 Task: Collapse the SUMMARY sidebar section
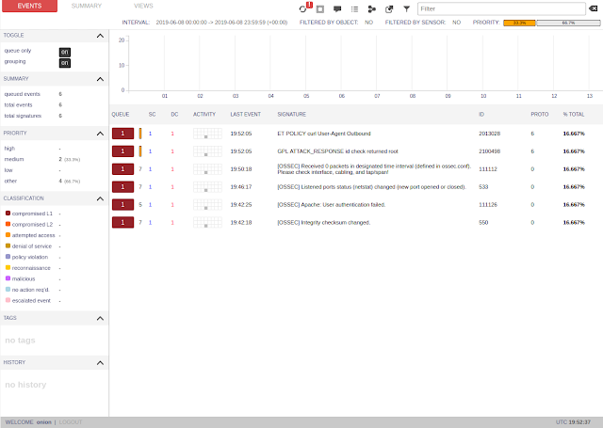(100, 79)
